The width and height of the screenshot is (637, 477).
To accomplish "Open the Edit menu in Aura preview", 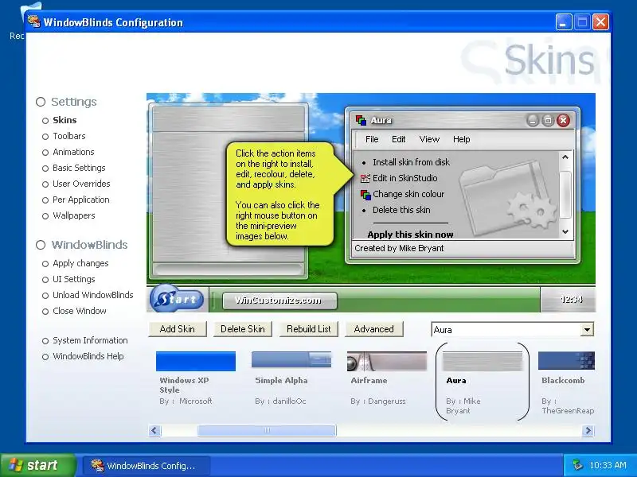I will pyautogui.click(x=399, y=139).
